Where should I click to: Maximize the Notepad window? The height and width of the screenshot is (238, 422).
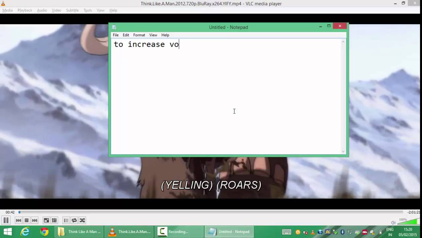tap(329, 26)
